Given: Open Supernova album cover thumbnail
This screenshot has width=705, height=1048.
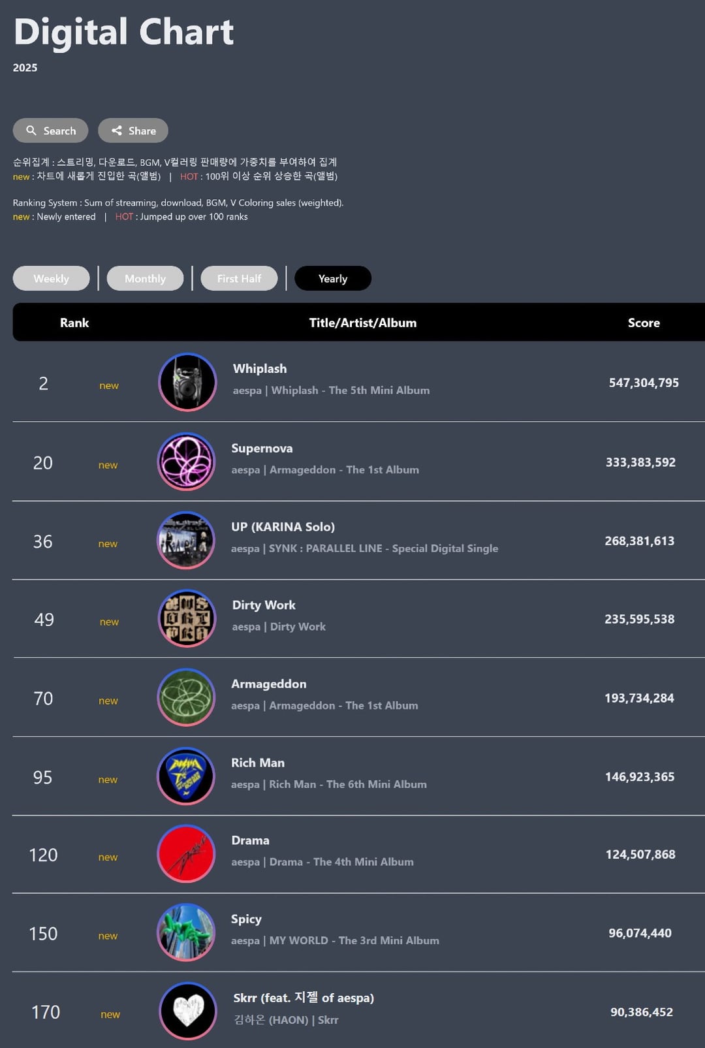Looking at the screenshot, I should click(187, 462).
